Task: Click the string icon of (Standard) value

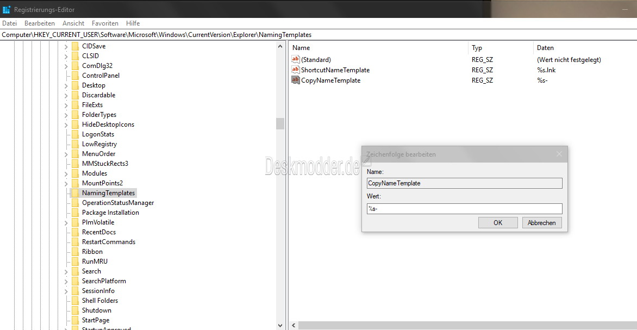Action: 296,59
